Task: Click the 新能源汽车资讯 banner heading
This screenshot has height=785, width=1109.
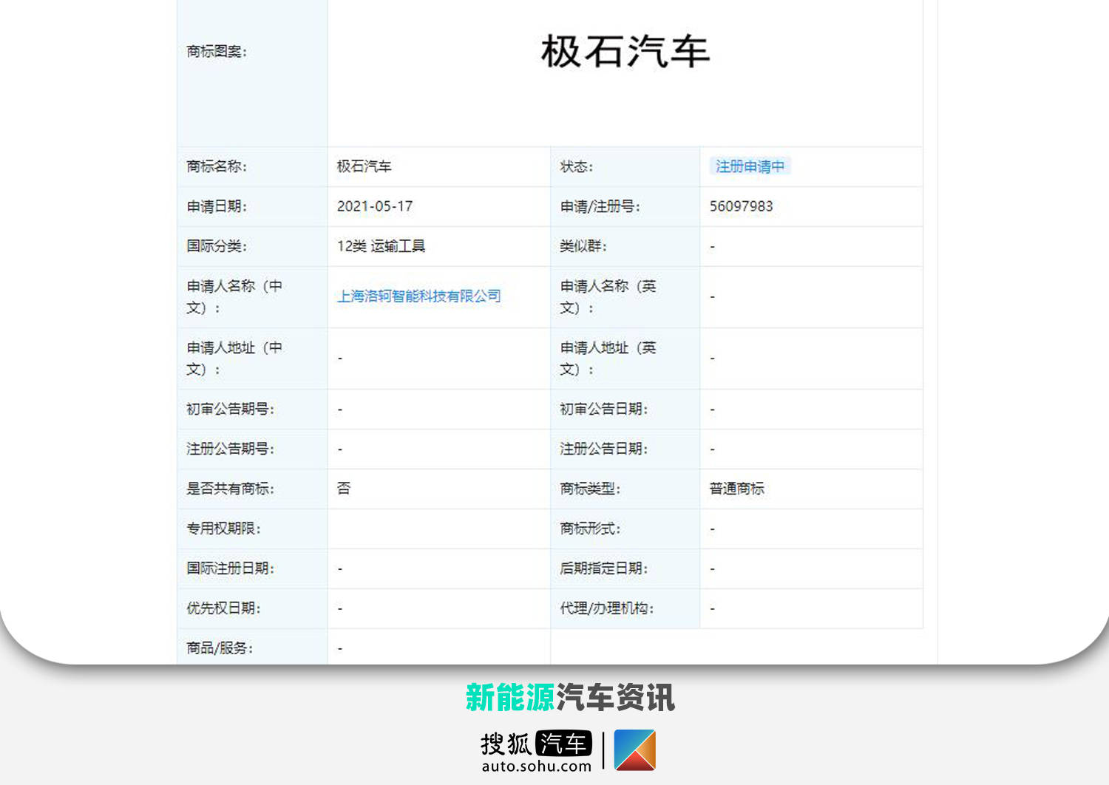Action: 570,697
